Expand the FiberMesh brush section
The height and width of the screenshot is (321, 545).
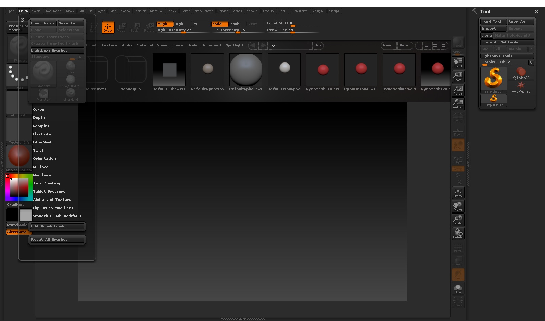pyautogui.click(x=43, y=142)
